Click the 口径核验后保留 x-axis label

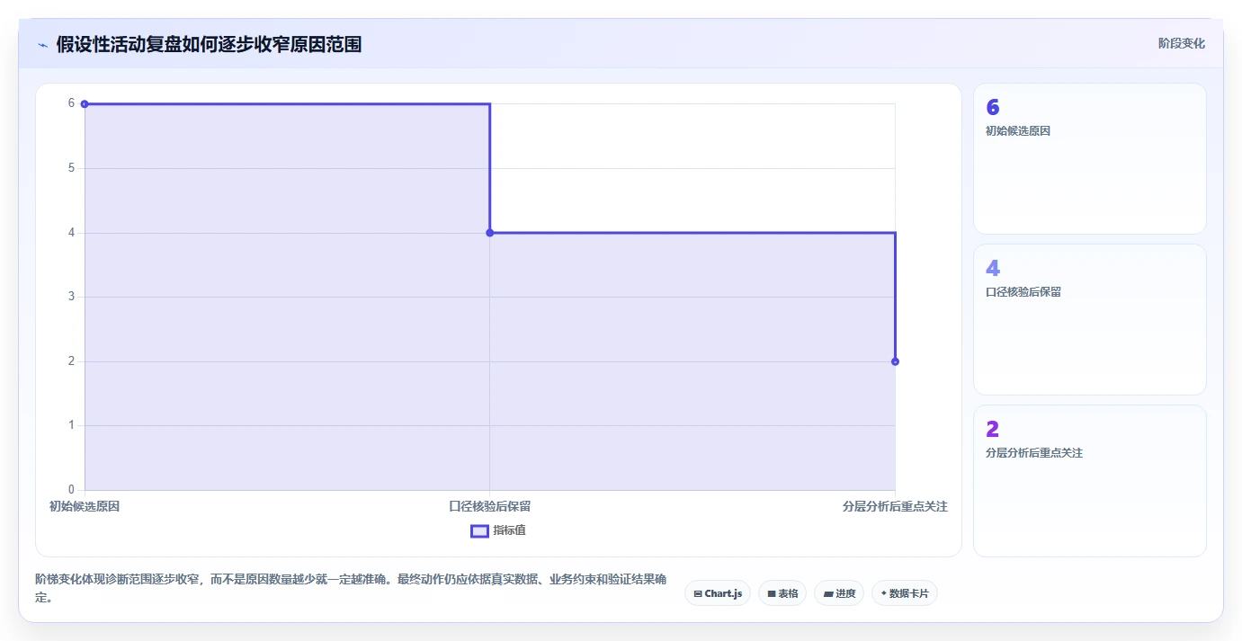(x=490, y=506)
